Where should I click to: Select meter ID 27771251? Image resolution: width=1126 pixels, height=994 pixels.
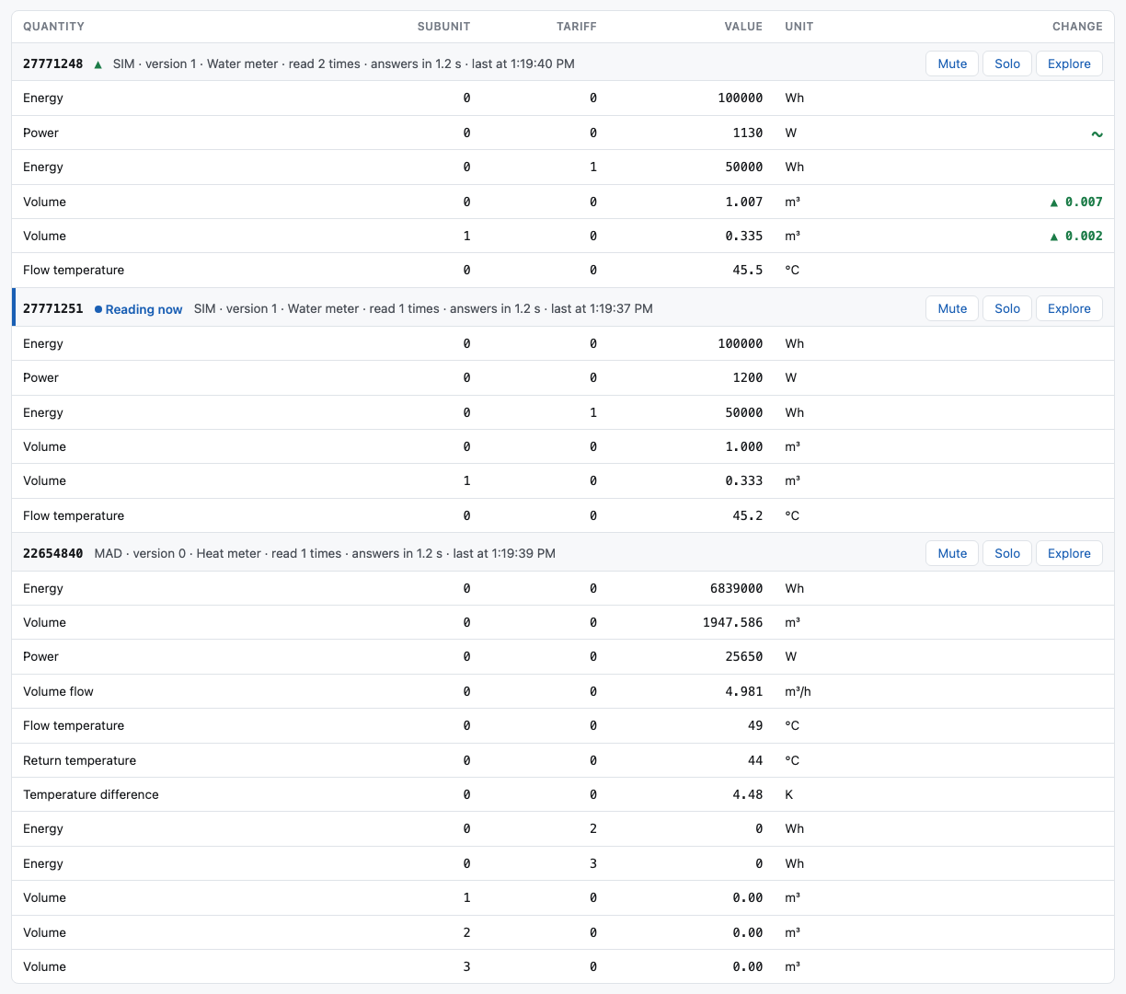(53, 308)
